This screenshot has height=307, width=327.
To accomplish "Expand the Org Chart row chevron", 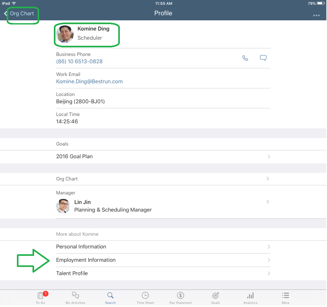I will (268, 179).
